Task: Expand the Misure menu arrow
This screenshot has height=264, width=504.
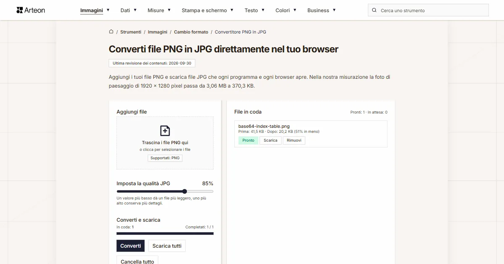Action: 169,10
